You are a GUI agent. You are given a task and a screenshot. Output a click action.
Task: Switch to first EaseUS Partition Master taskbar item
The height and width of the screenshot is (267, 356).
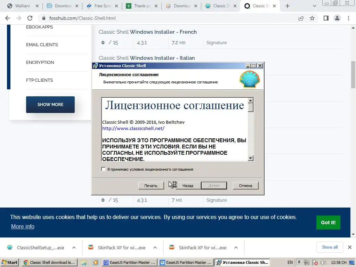click(x=129, y=262)
